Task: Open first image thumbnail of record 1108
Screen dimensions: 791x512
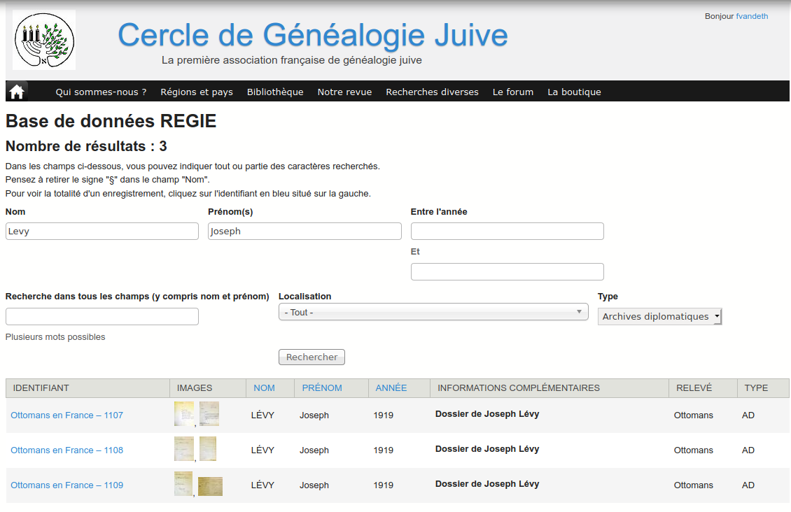Action: point(184,448)
